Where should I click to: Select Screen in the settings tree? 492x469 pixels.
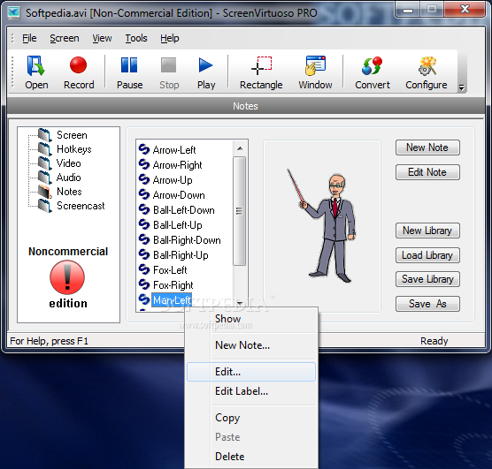pyautogui.click(x=72, y=135)
